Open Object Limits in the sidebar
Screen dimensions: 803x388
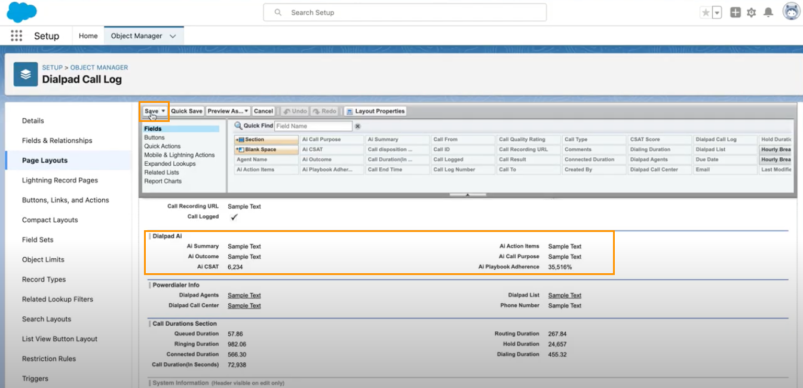tap(43, 259)
